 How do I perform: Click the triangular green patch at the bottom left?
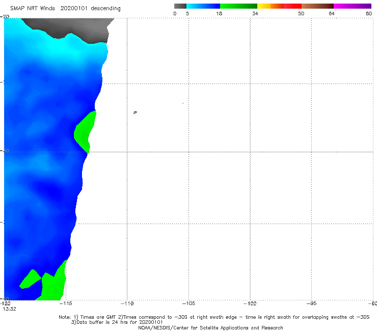(30, 280)
